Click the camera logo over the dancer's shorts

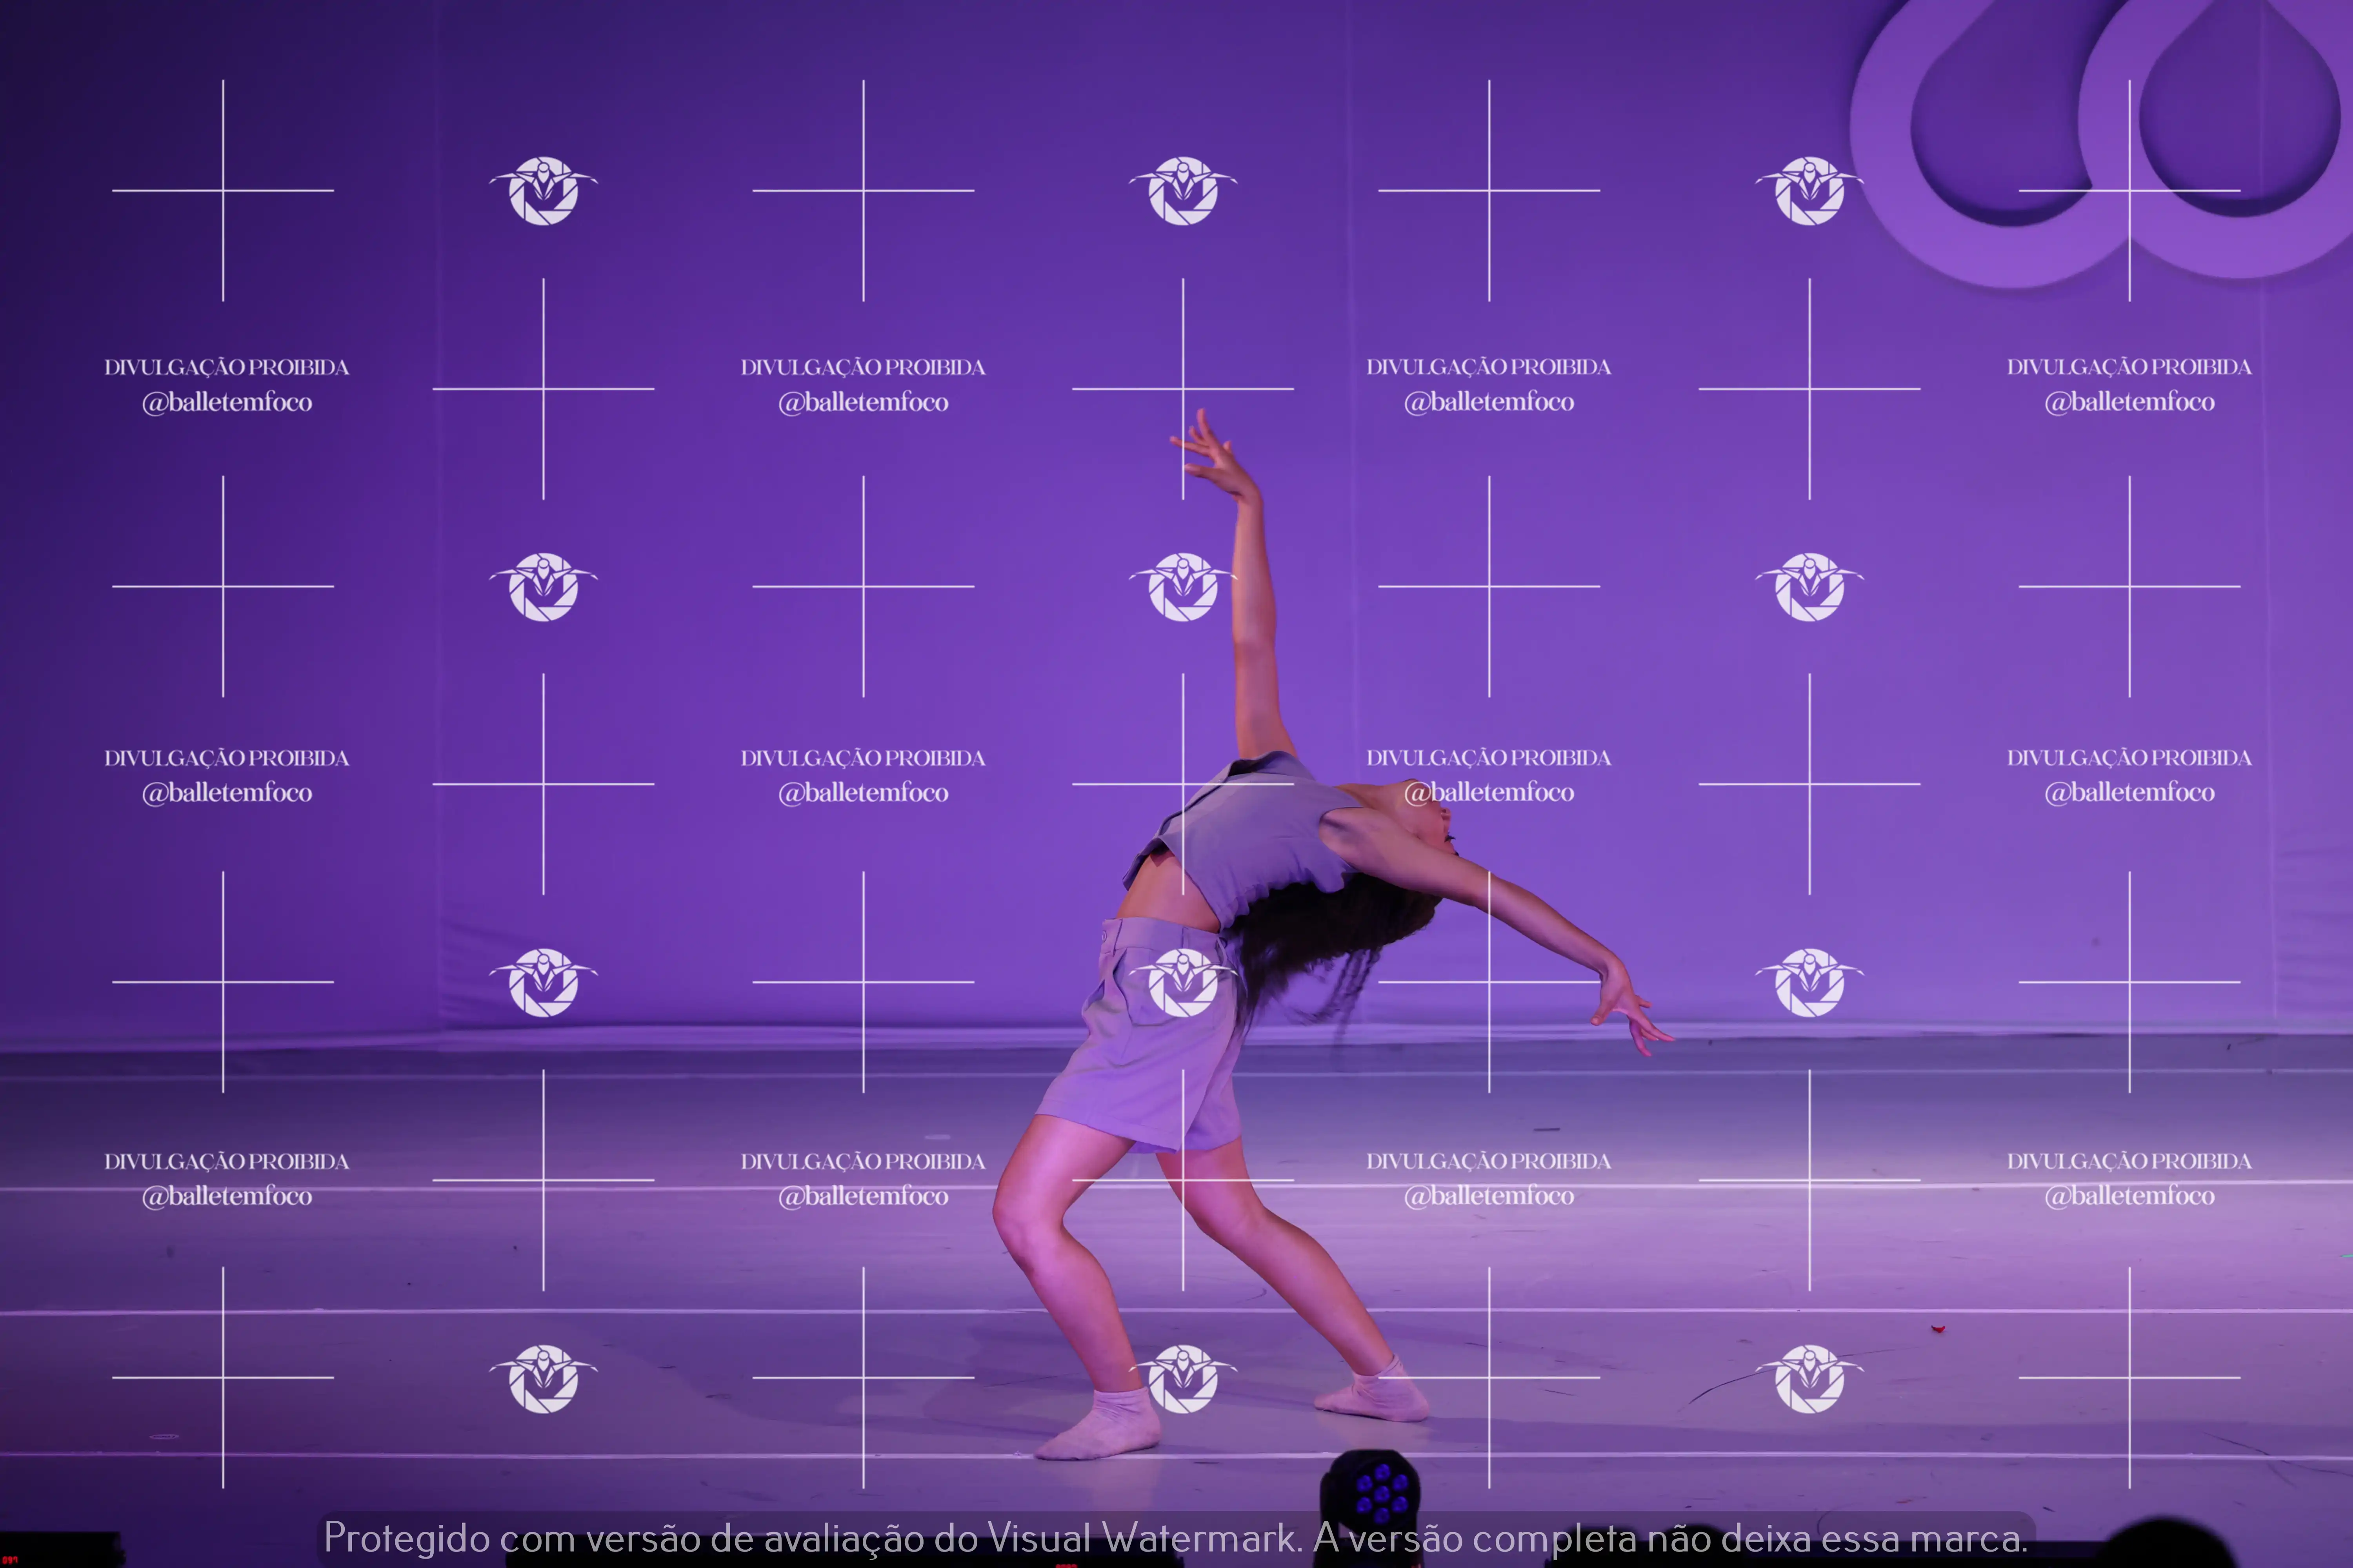pyautogui.click(x=1182, y=983)
